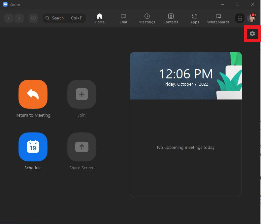Click the Join meeting plus icon
Screen dimensions: 261x224
[82, 94]
